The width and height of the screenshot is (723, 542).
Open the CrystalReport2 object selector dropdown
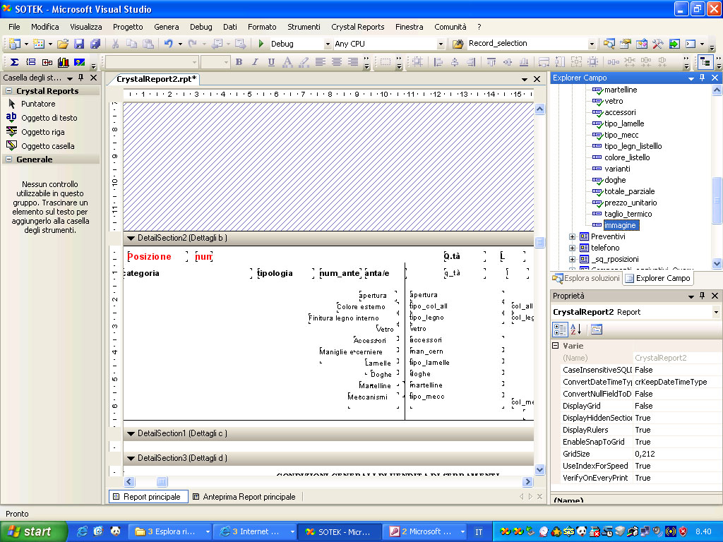pyautogui.click(x=716, y=312)
